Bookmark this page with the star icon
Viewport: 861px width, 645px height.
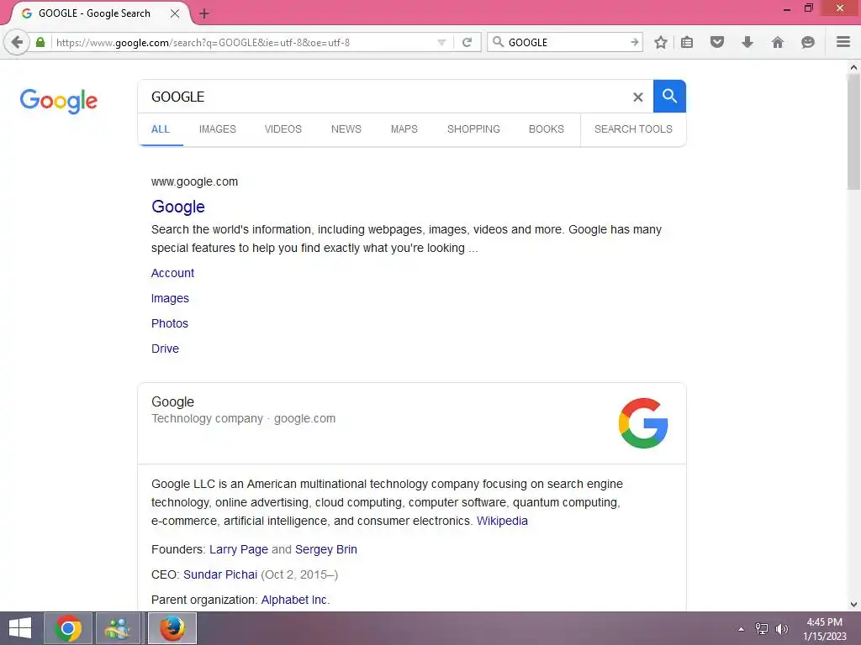(661, 42)
